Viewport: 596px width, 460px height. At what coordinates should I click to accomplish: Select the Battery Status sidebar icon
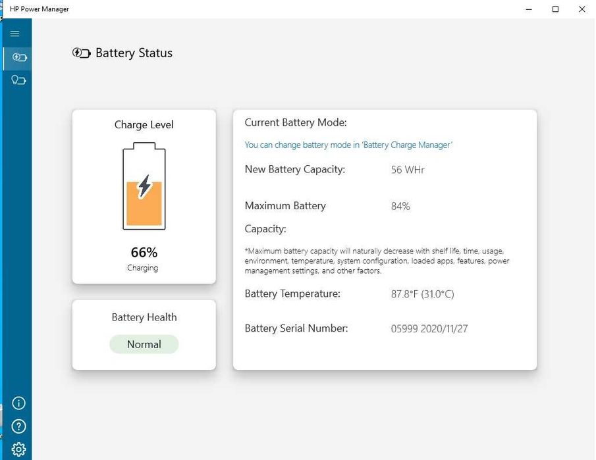[18, 57]
